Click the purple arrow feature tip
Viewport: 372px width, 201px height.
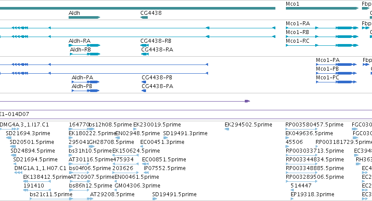click(x=247, y=101)
